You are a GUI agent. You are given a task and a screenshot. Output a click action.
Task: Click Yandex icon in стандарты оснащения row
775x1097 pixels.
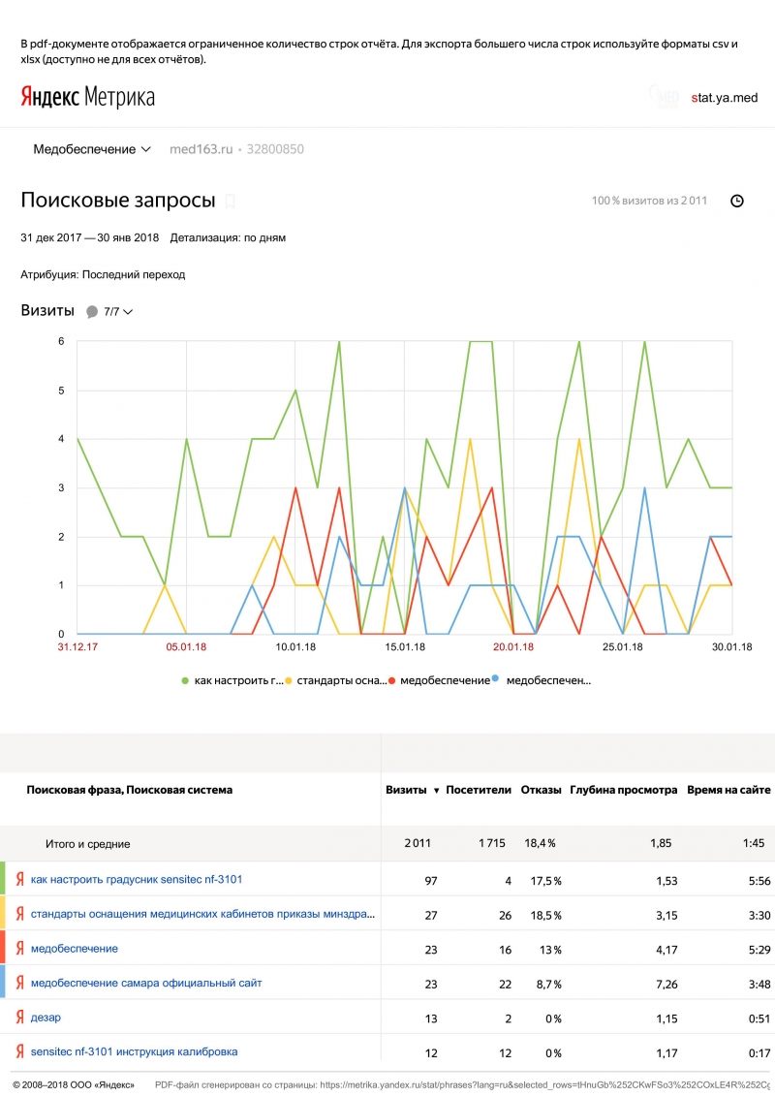19,914
